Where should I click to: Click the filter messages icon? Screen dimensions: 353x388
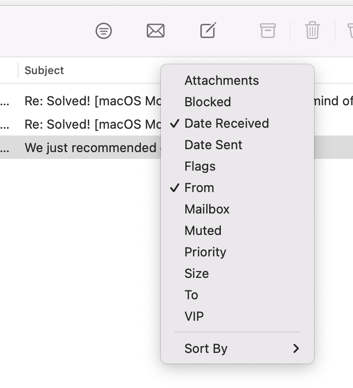point(103,31)
